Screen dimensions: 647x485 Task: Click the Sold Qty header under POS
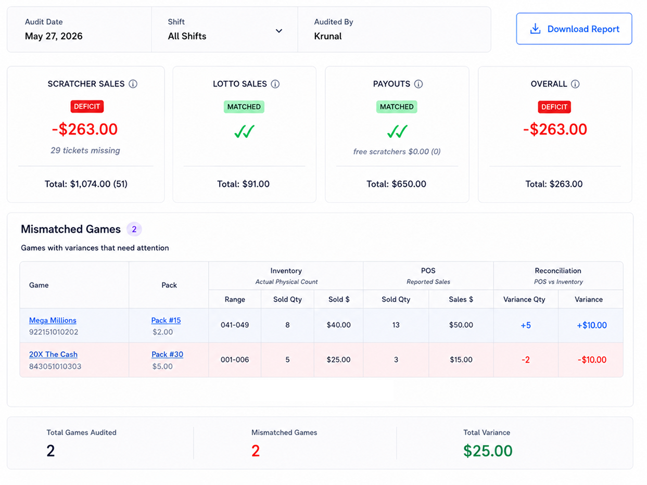click(x=396, y=299)
